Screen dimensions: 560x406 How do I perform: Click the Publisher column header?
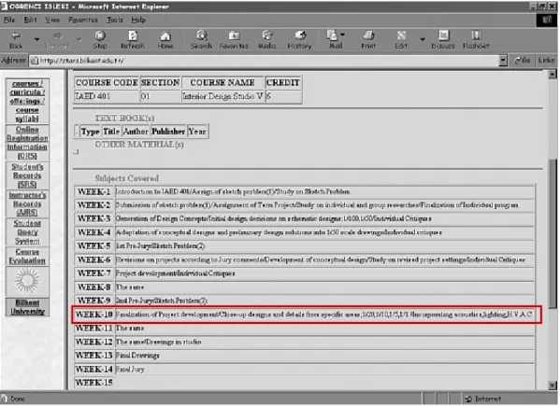coord(168,132)
